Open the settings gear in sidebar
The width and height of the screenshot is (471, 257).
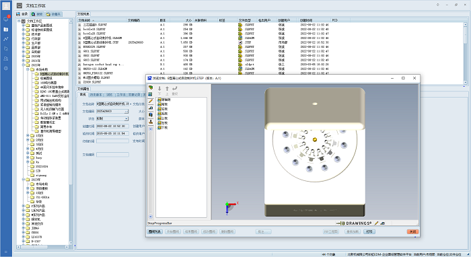(x=6, y=69)
